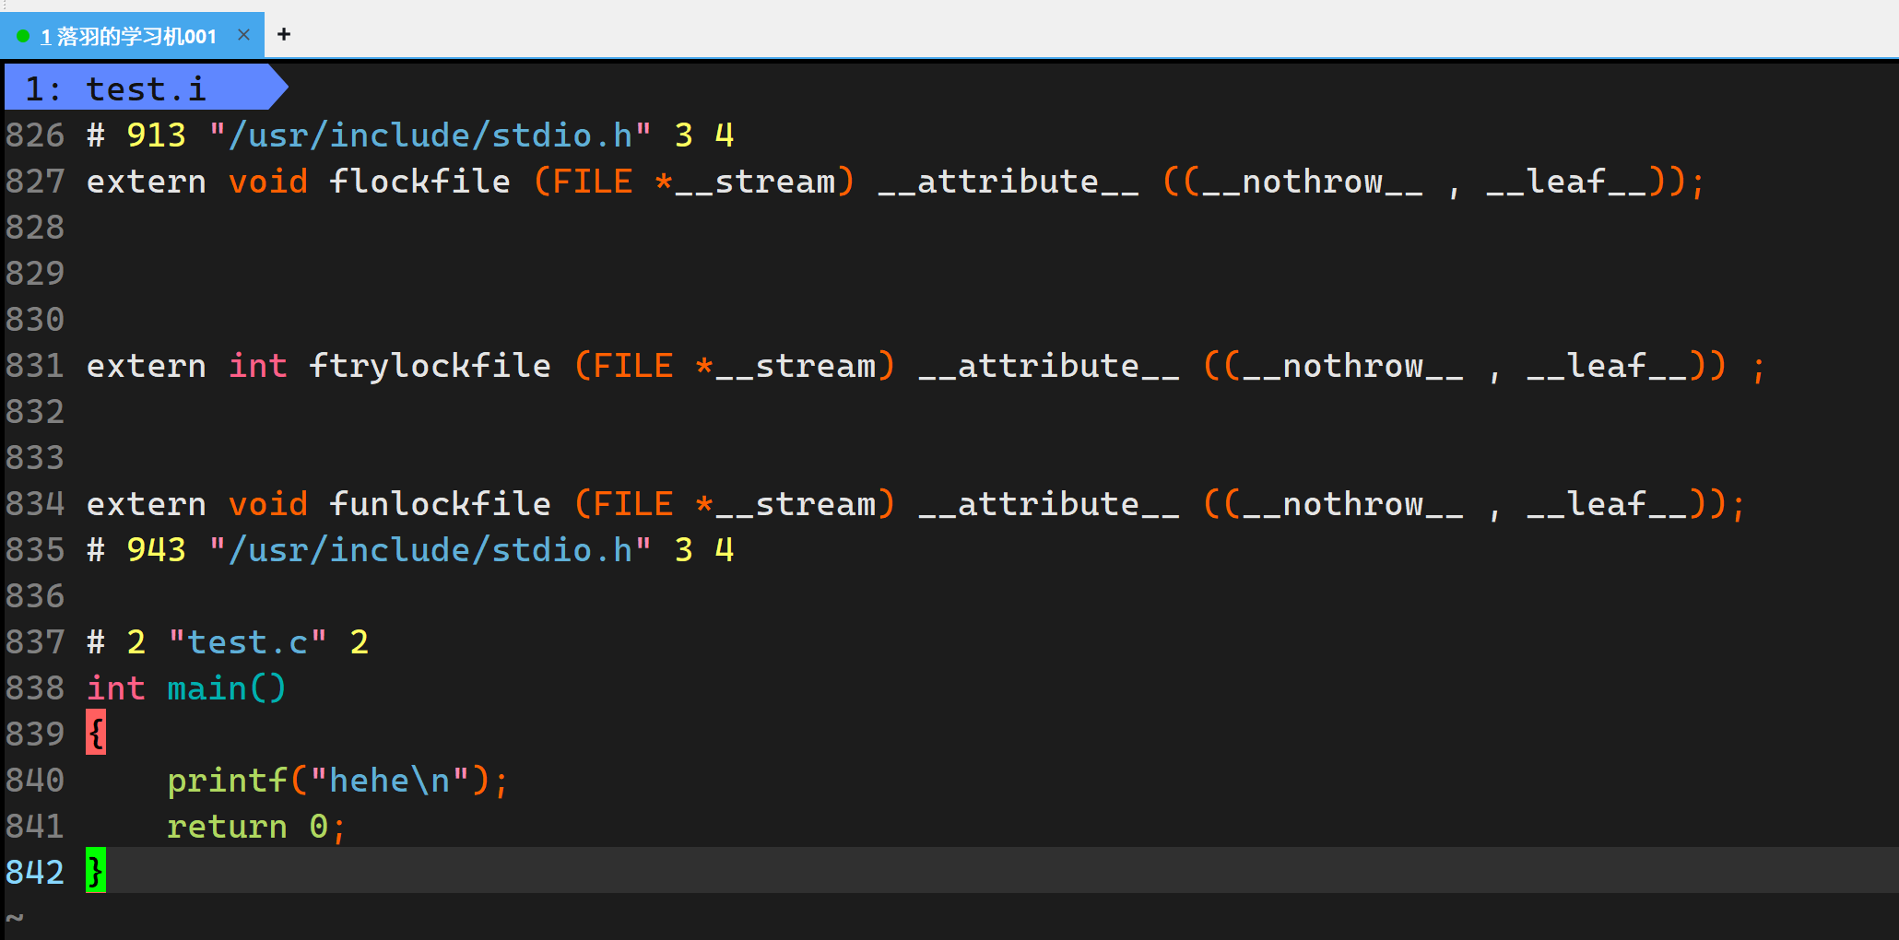The height and width of the screenshot is (940, 1899).
Task: Click the ftrylockfile function name
Action: coord(430,366)
